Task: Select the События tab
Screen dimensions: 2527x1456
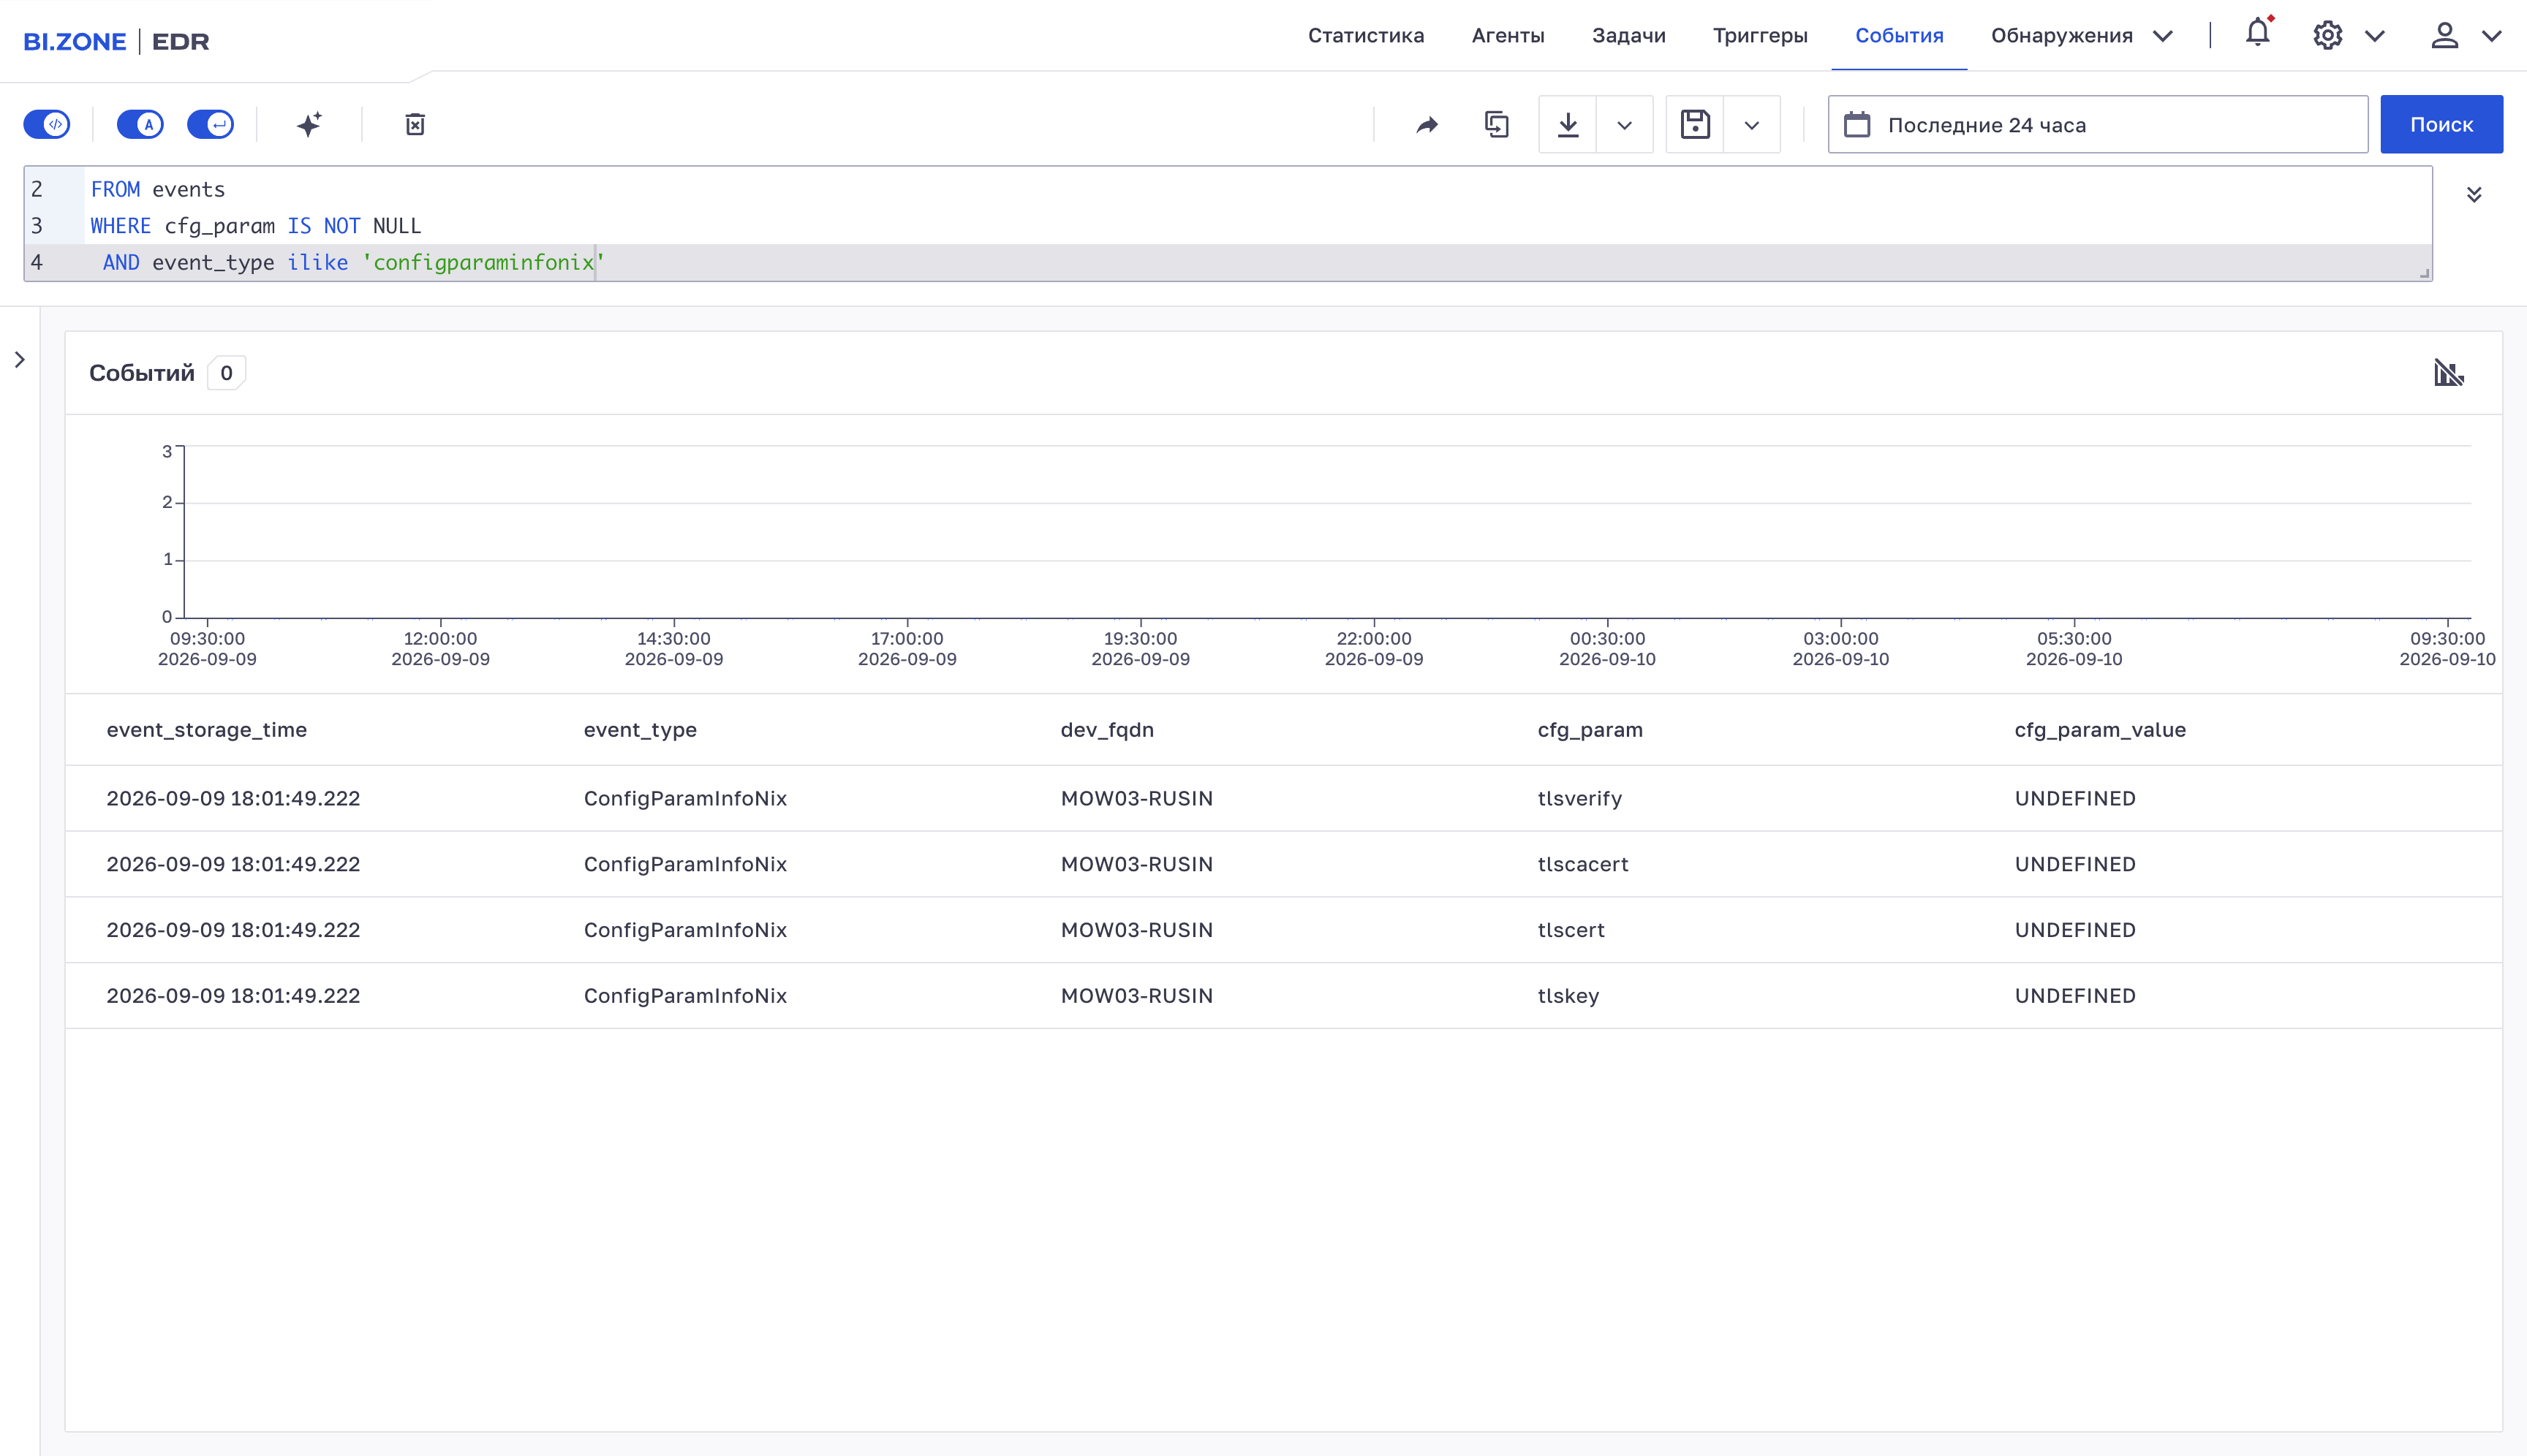Action: [1899, 35]
